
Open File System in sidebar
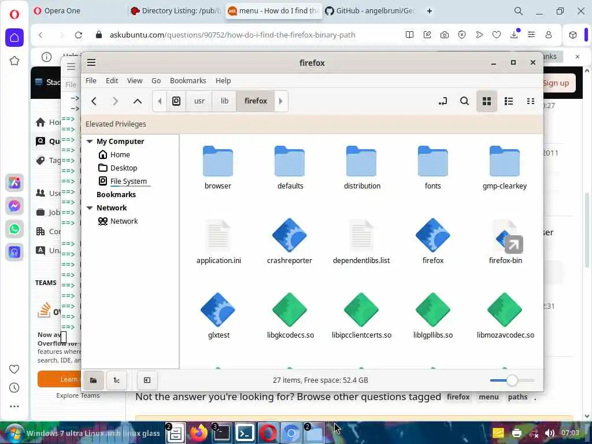pos(128,181)
